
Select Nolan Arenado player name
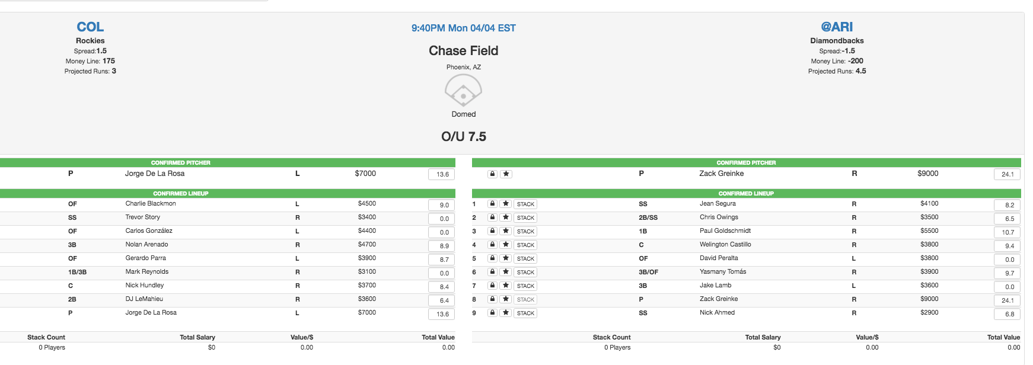146,244
